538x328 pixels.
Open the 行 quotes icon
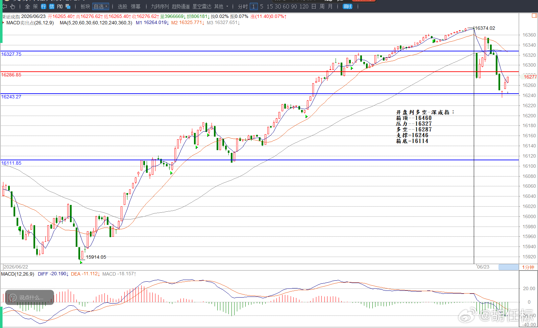coord(44,6)
